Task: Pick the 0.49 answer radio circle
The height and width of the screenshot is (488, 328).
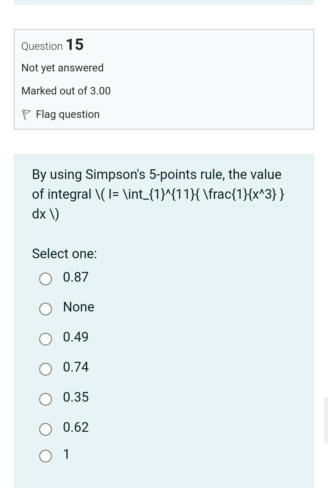Action: pyautogui.click(x=46, y=339)
